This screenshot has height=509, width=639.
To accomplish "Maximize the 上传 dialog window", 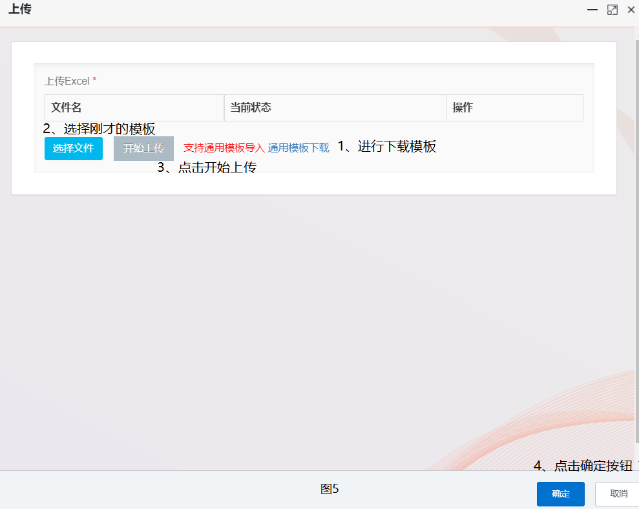I will 613,10.
